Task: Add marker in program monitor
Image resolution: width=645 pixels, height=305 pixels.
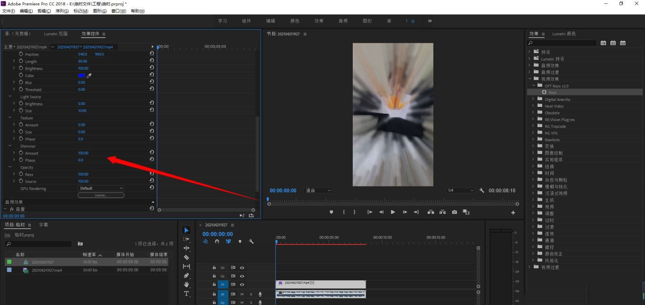Action: [x=331, y=212]
